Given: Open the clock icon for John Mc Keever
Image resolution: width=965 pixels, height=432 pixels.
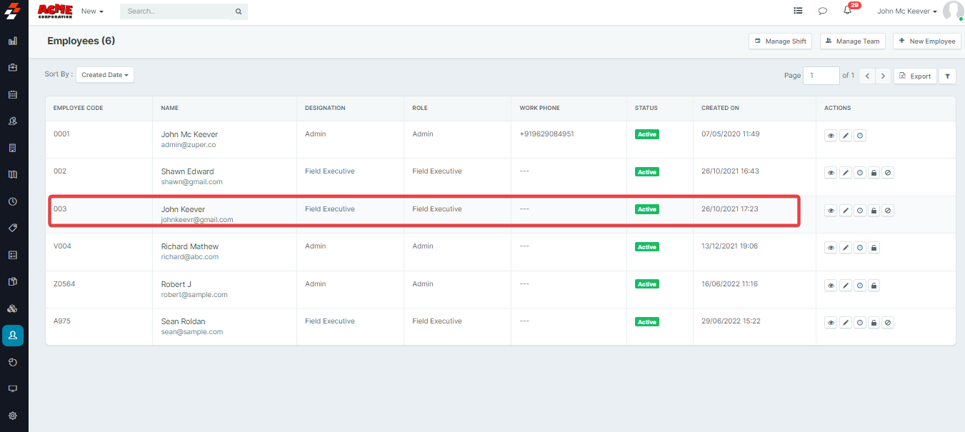Looking at the screenshot, I should 859,136.
